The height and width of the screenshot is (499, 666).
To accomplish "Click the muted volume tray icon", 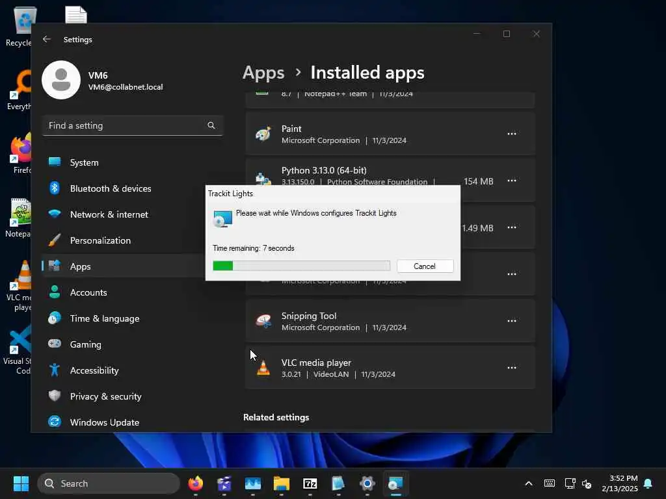I will pos(587,483).
